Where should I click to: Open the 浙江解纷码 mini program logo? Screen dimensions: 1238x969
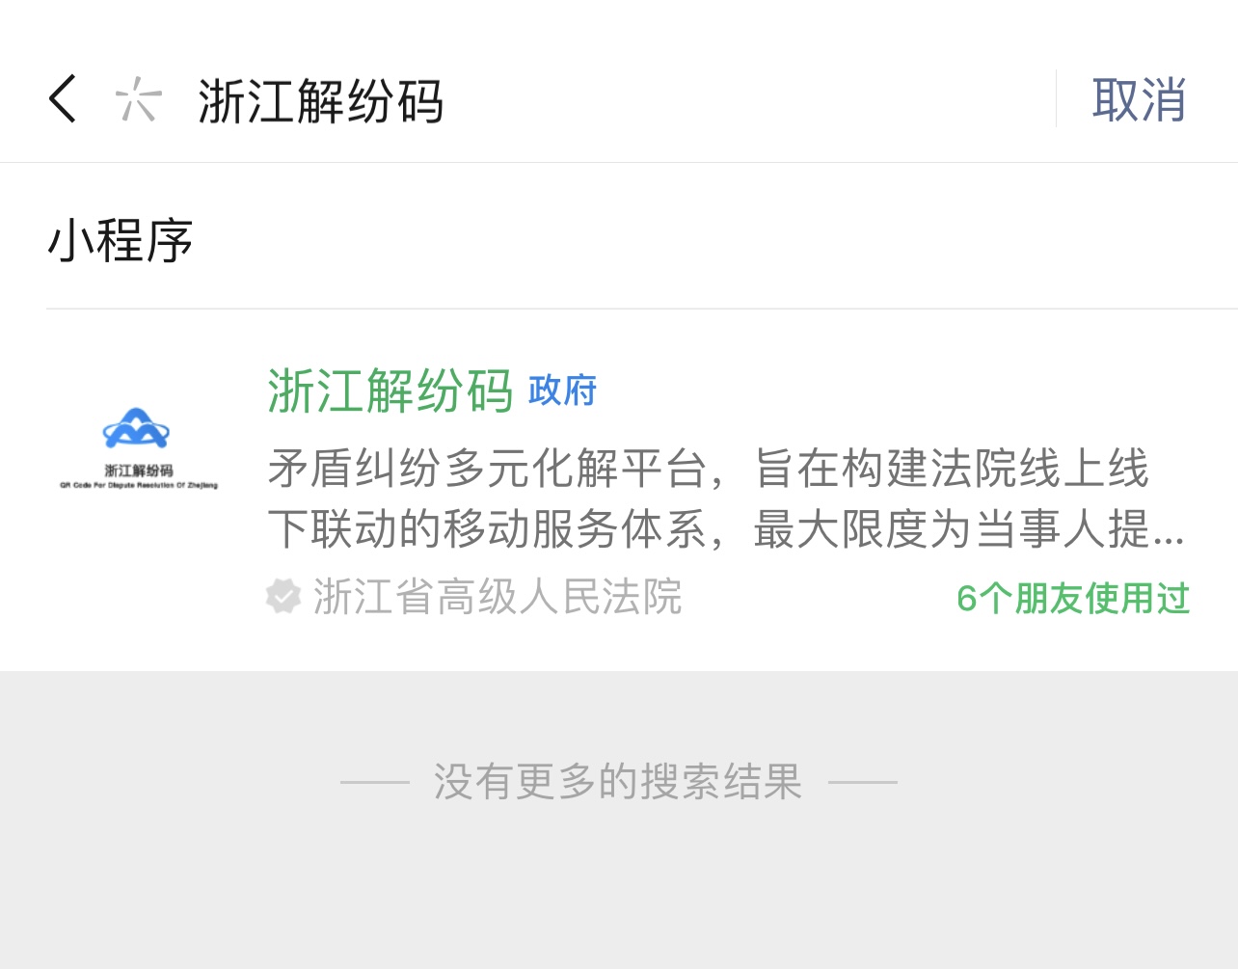(138, 448)
